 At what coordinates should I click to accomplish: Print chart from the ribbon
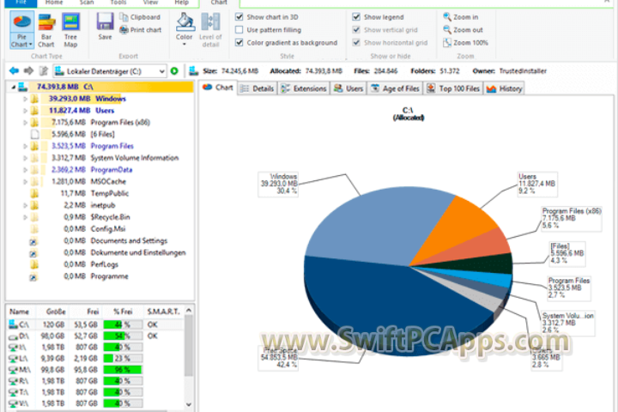pos(140,29)
